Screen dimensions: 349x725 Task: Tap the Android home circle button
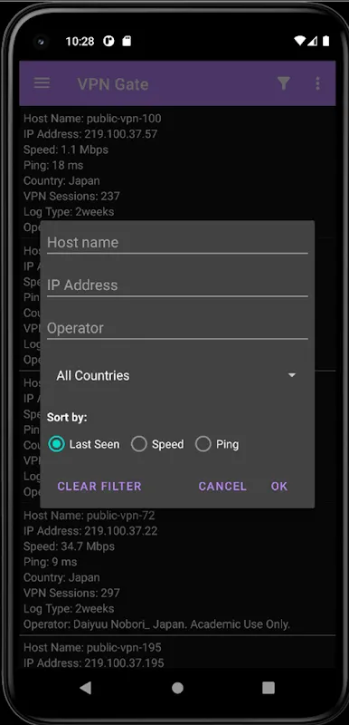click(x=177, y=688)
